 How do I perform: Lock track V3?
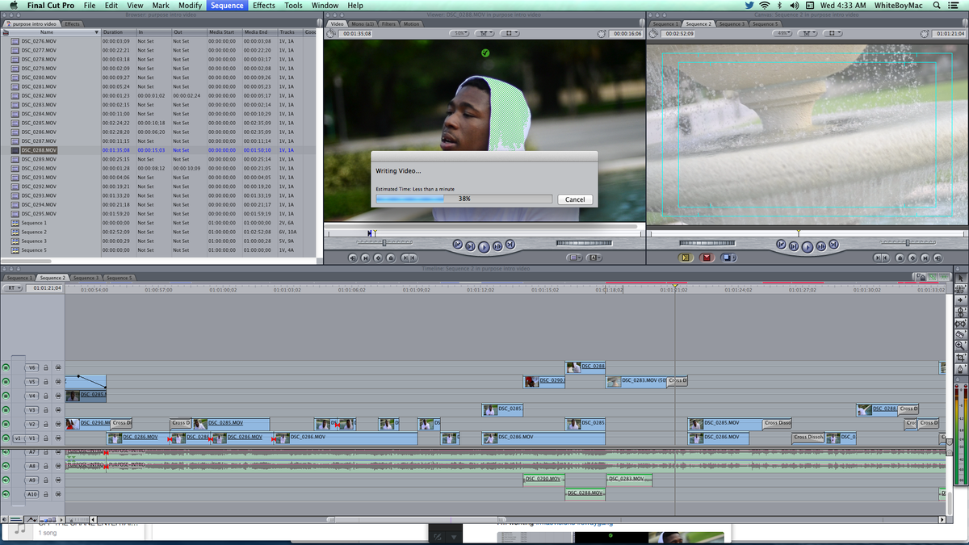coord(46,410)
